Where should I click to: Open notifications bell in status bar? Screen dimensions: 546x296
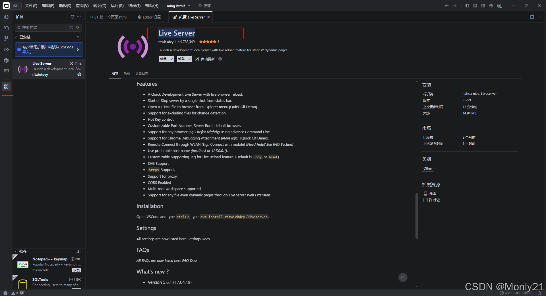tap(539, 293)
